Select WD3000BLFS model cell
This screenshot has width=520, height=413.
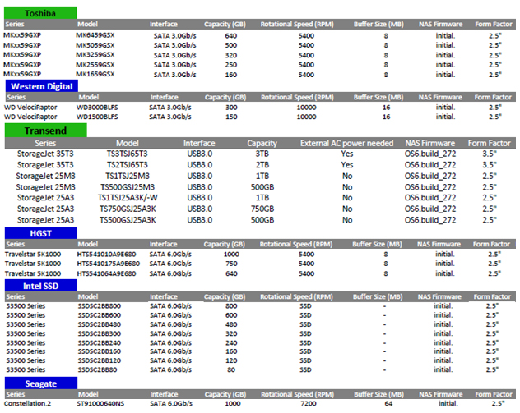point(97,108)
